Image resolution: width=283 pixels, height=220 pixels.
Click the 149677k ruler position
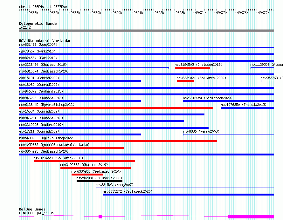pyautogui.click(x=263, y=13)
